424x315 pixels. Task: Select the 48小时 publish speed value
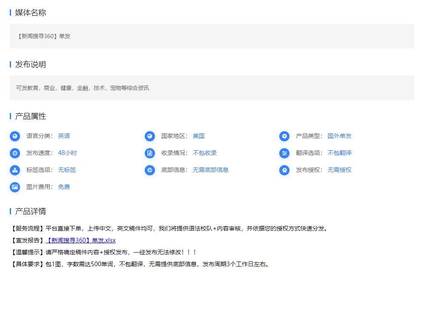tap(67, 153)
